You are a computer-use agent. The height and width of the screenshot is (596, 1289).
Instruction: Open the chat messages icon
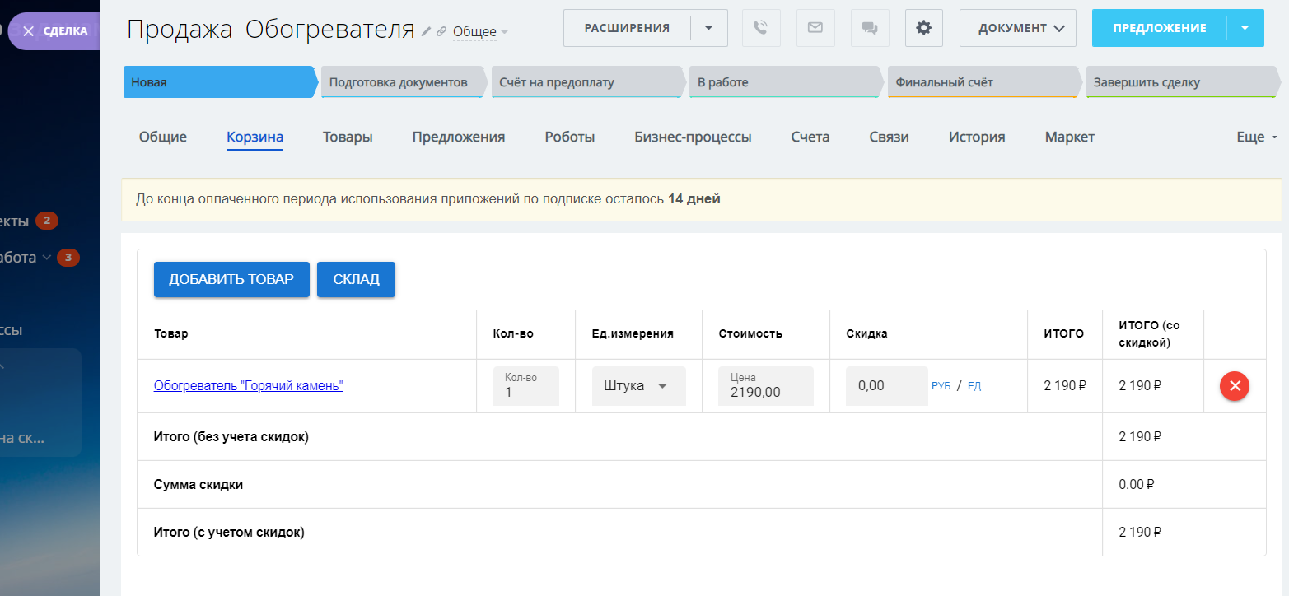coord(869,28)
